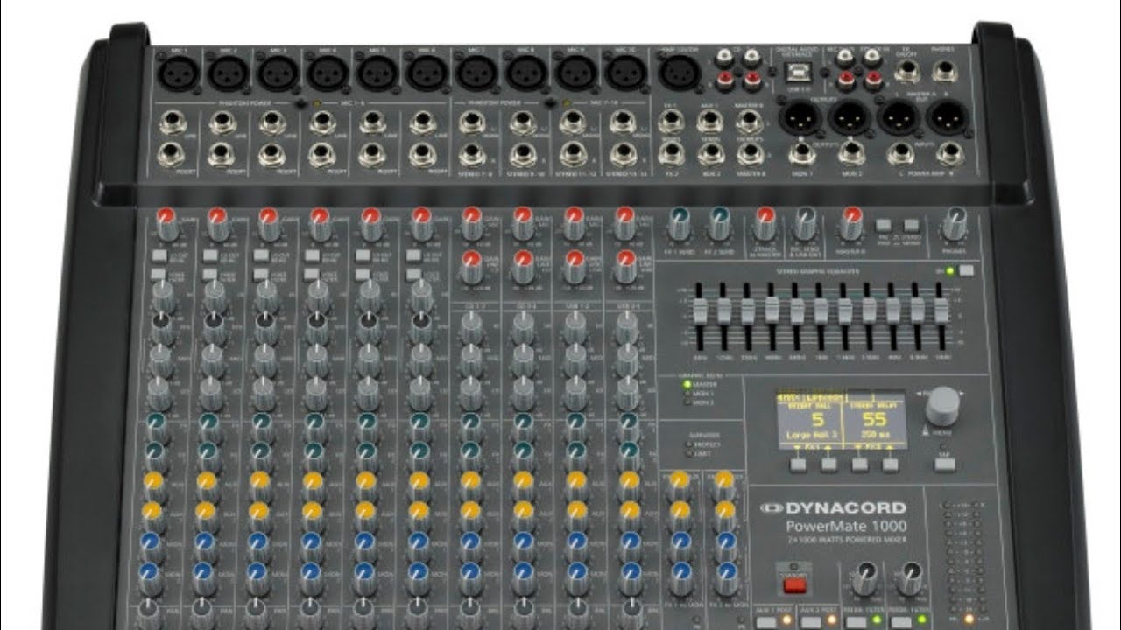
Task: Toggle the LO CUT switch on channel 2
Action: click(210, 255)
